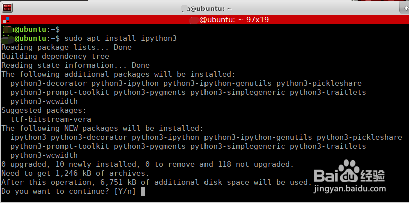
Task: Click the 'Building dependency tree' line
Action: (x=55, y=56)
